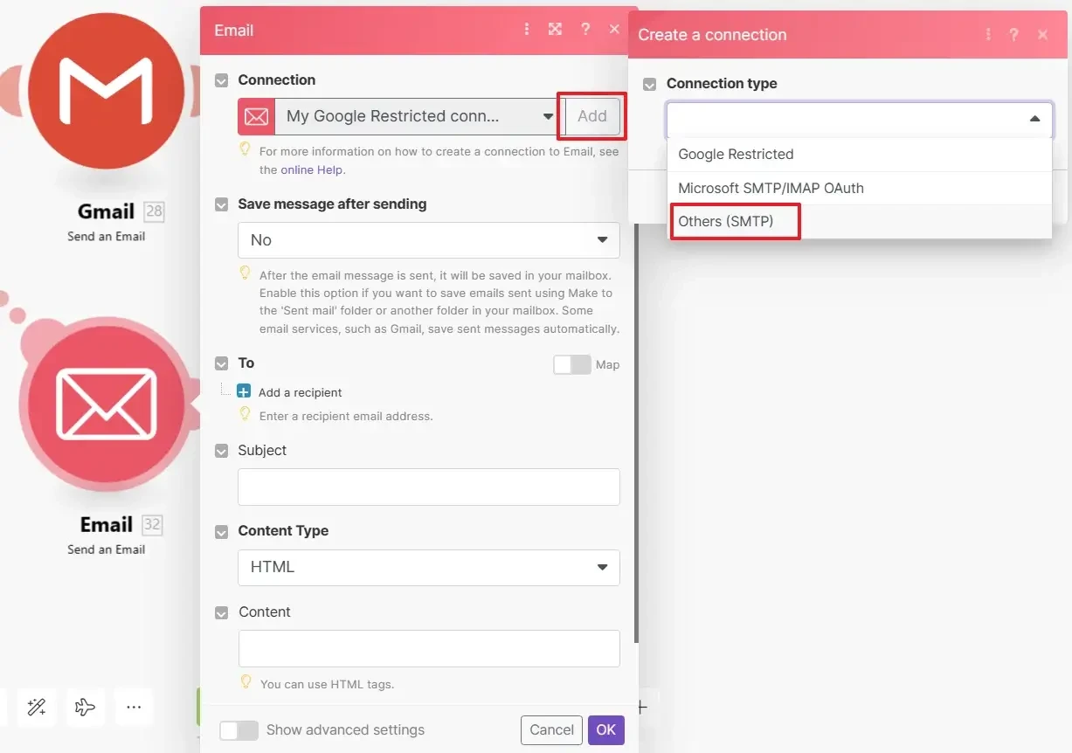This screenshot has height=753, width=1072.
Task: Open Email dialog three-dot options menu
Action: 527,29
